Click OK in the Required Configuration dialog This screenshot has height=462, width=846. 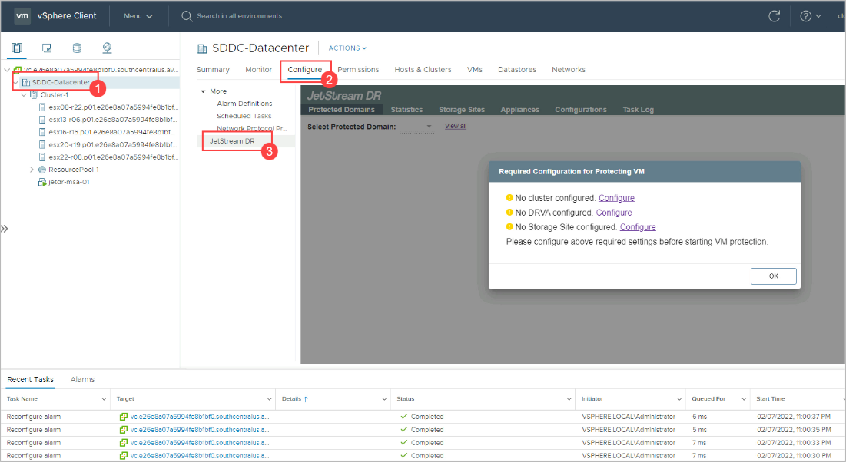tap(773, 276)
